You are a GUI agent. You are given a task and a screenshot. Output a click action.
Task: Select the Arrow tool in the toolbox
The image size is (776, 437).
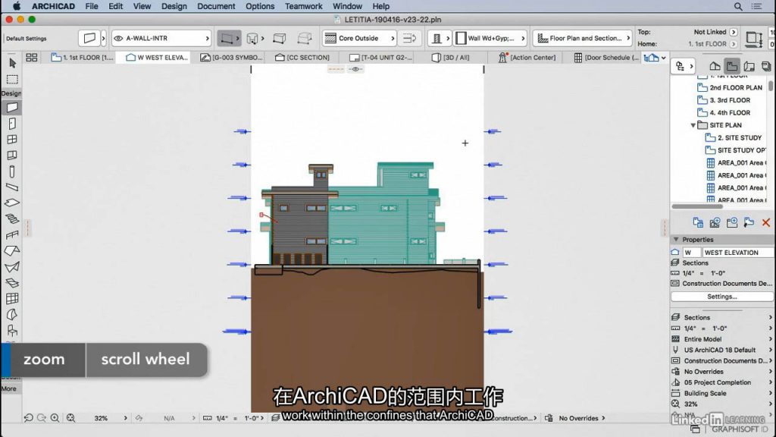pyautogui.click(x=12, y=63)
